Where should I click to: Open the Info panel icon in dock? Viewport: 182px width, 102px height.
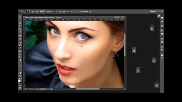tap(162, 18)
